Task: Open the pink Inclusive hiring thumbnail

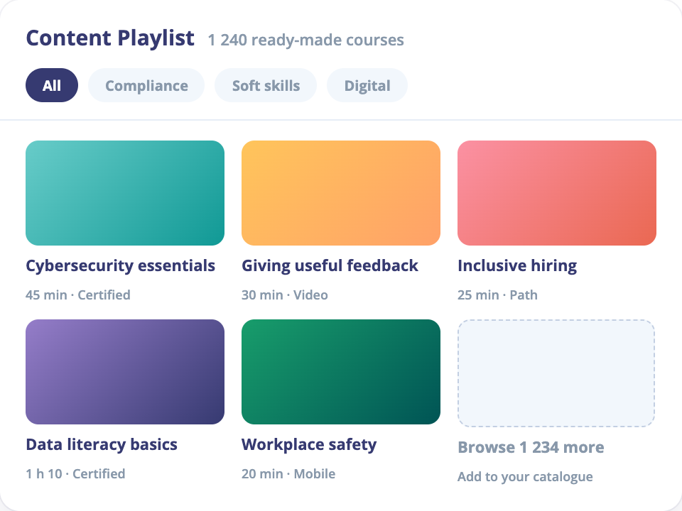Action: pos(557,193)
